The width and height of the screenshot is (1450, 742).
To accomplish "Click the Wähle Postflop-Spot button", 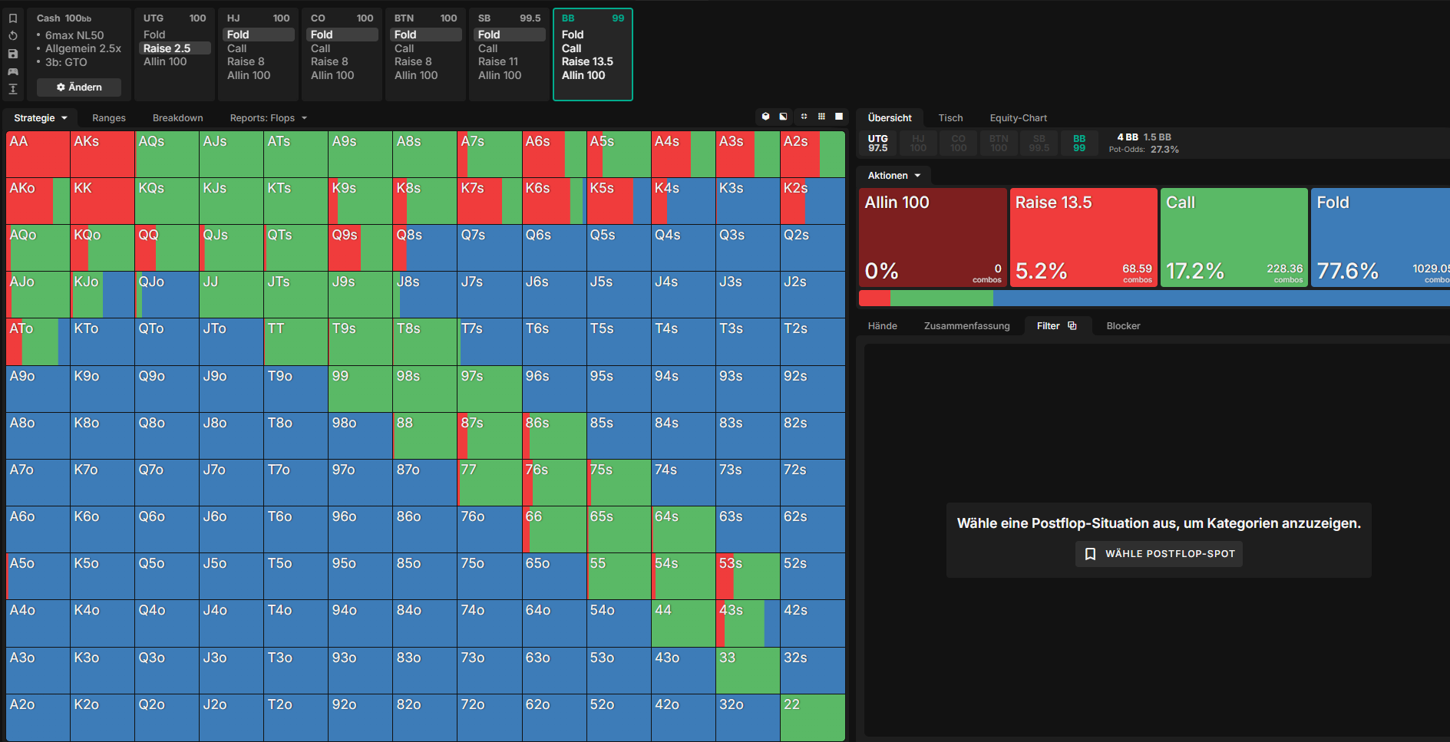I will pyautogui.click(x=1159, y=553).
